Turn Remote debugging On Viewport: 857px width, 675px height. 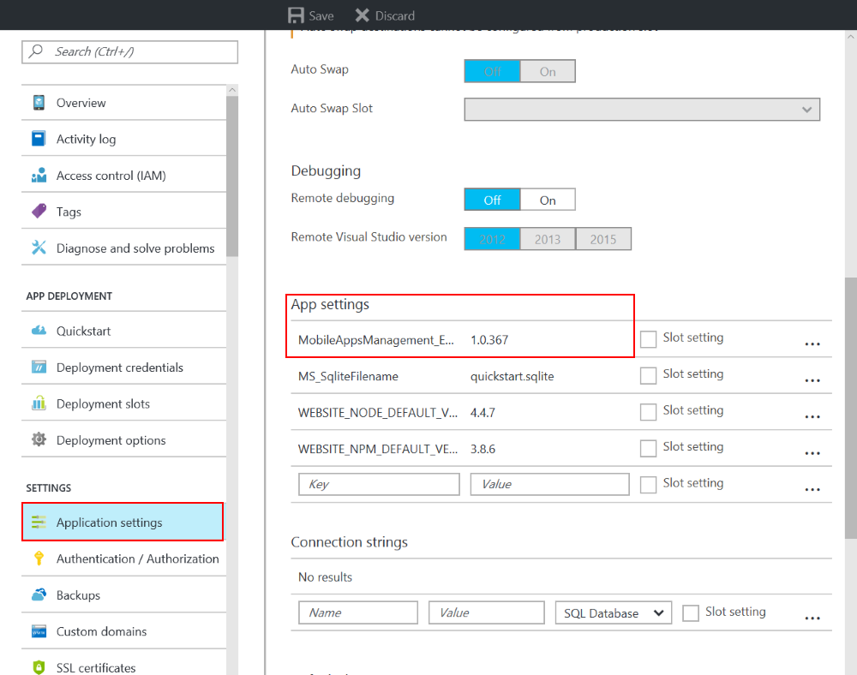point(548,200)
